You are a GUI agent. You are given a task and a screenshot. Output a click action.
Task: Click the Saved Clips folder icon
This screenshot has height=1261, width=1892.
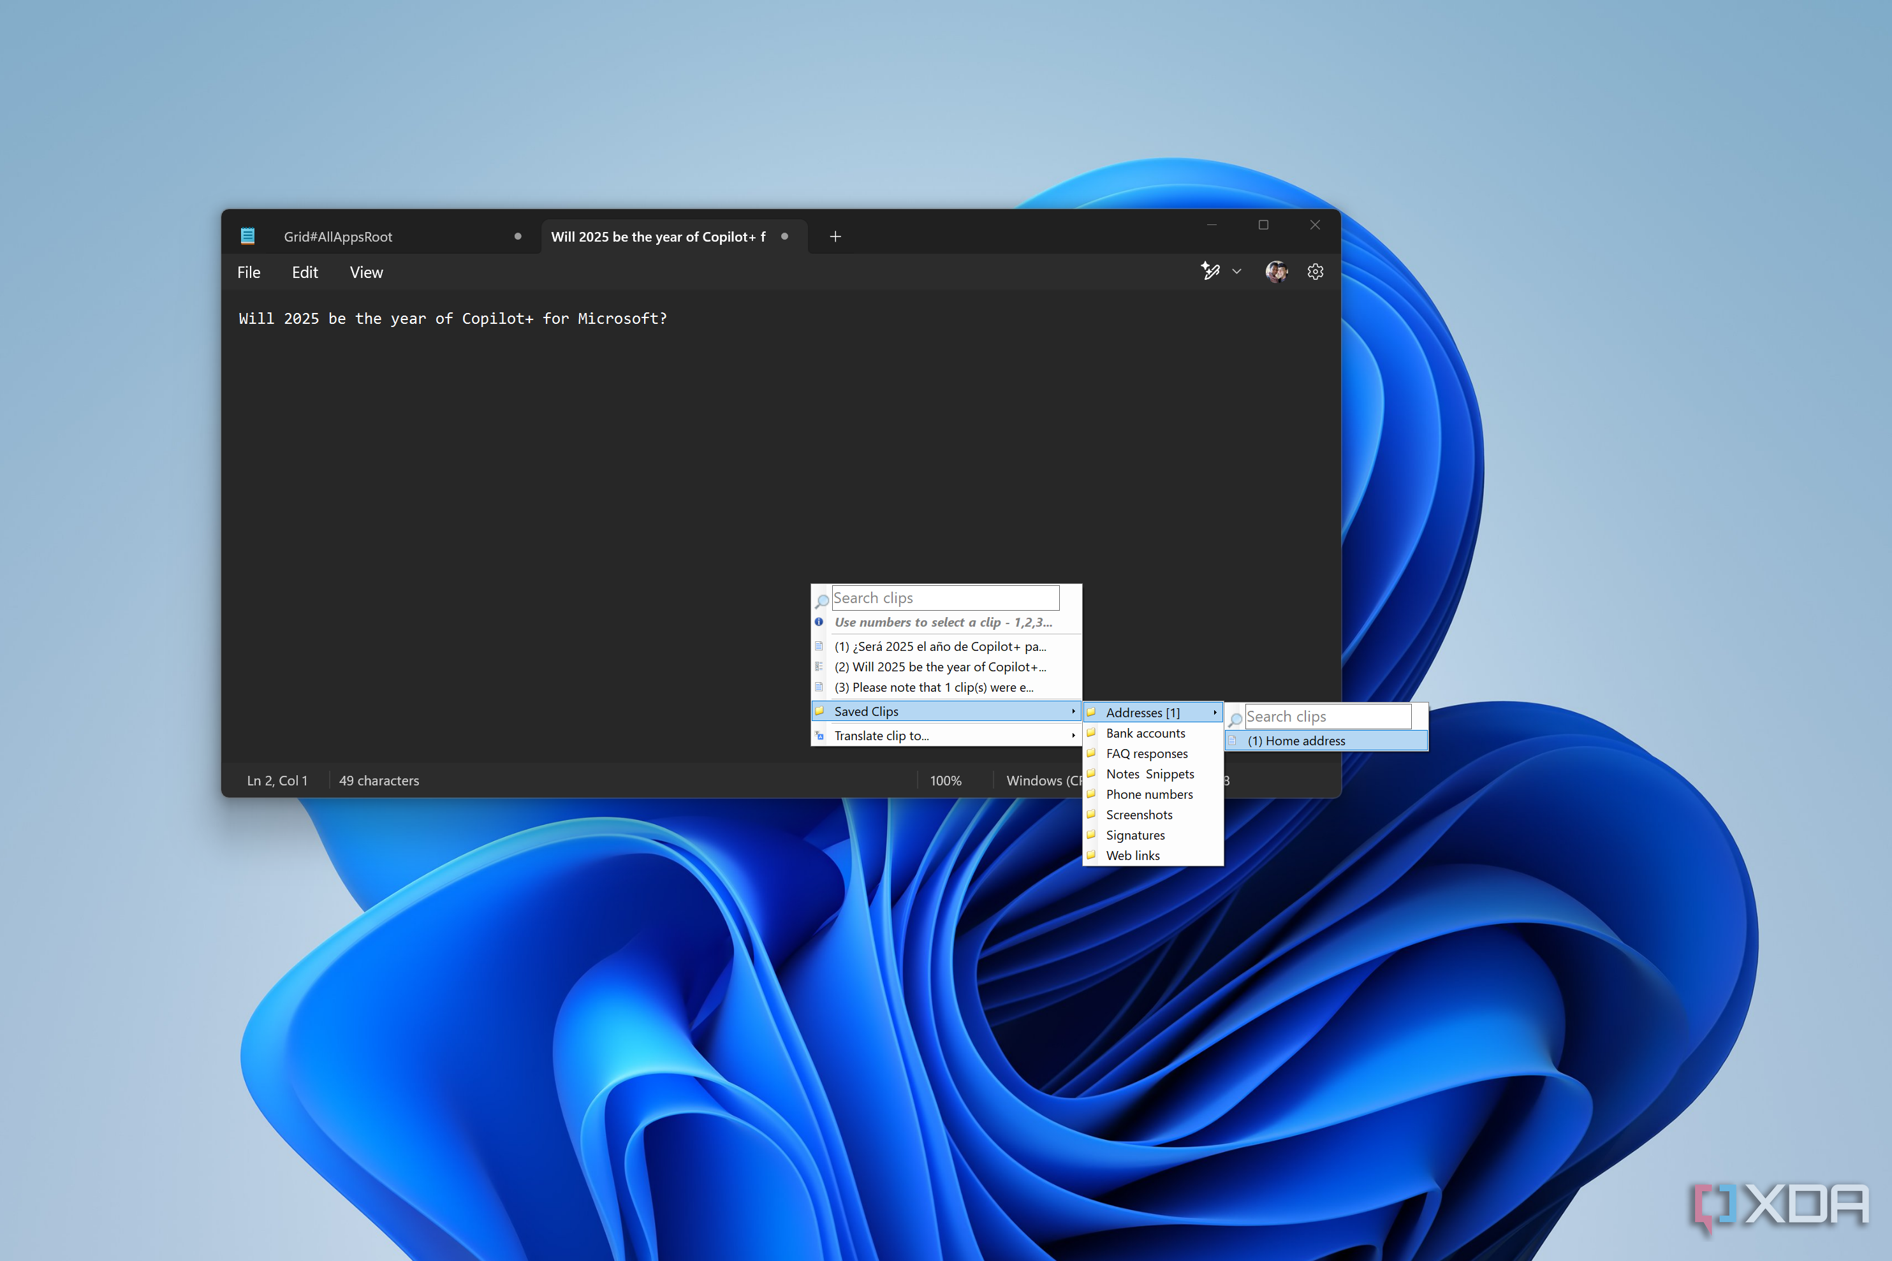click(x=819, y=711)
